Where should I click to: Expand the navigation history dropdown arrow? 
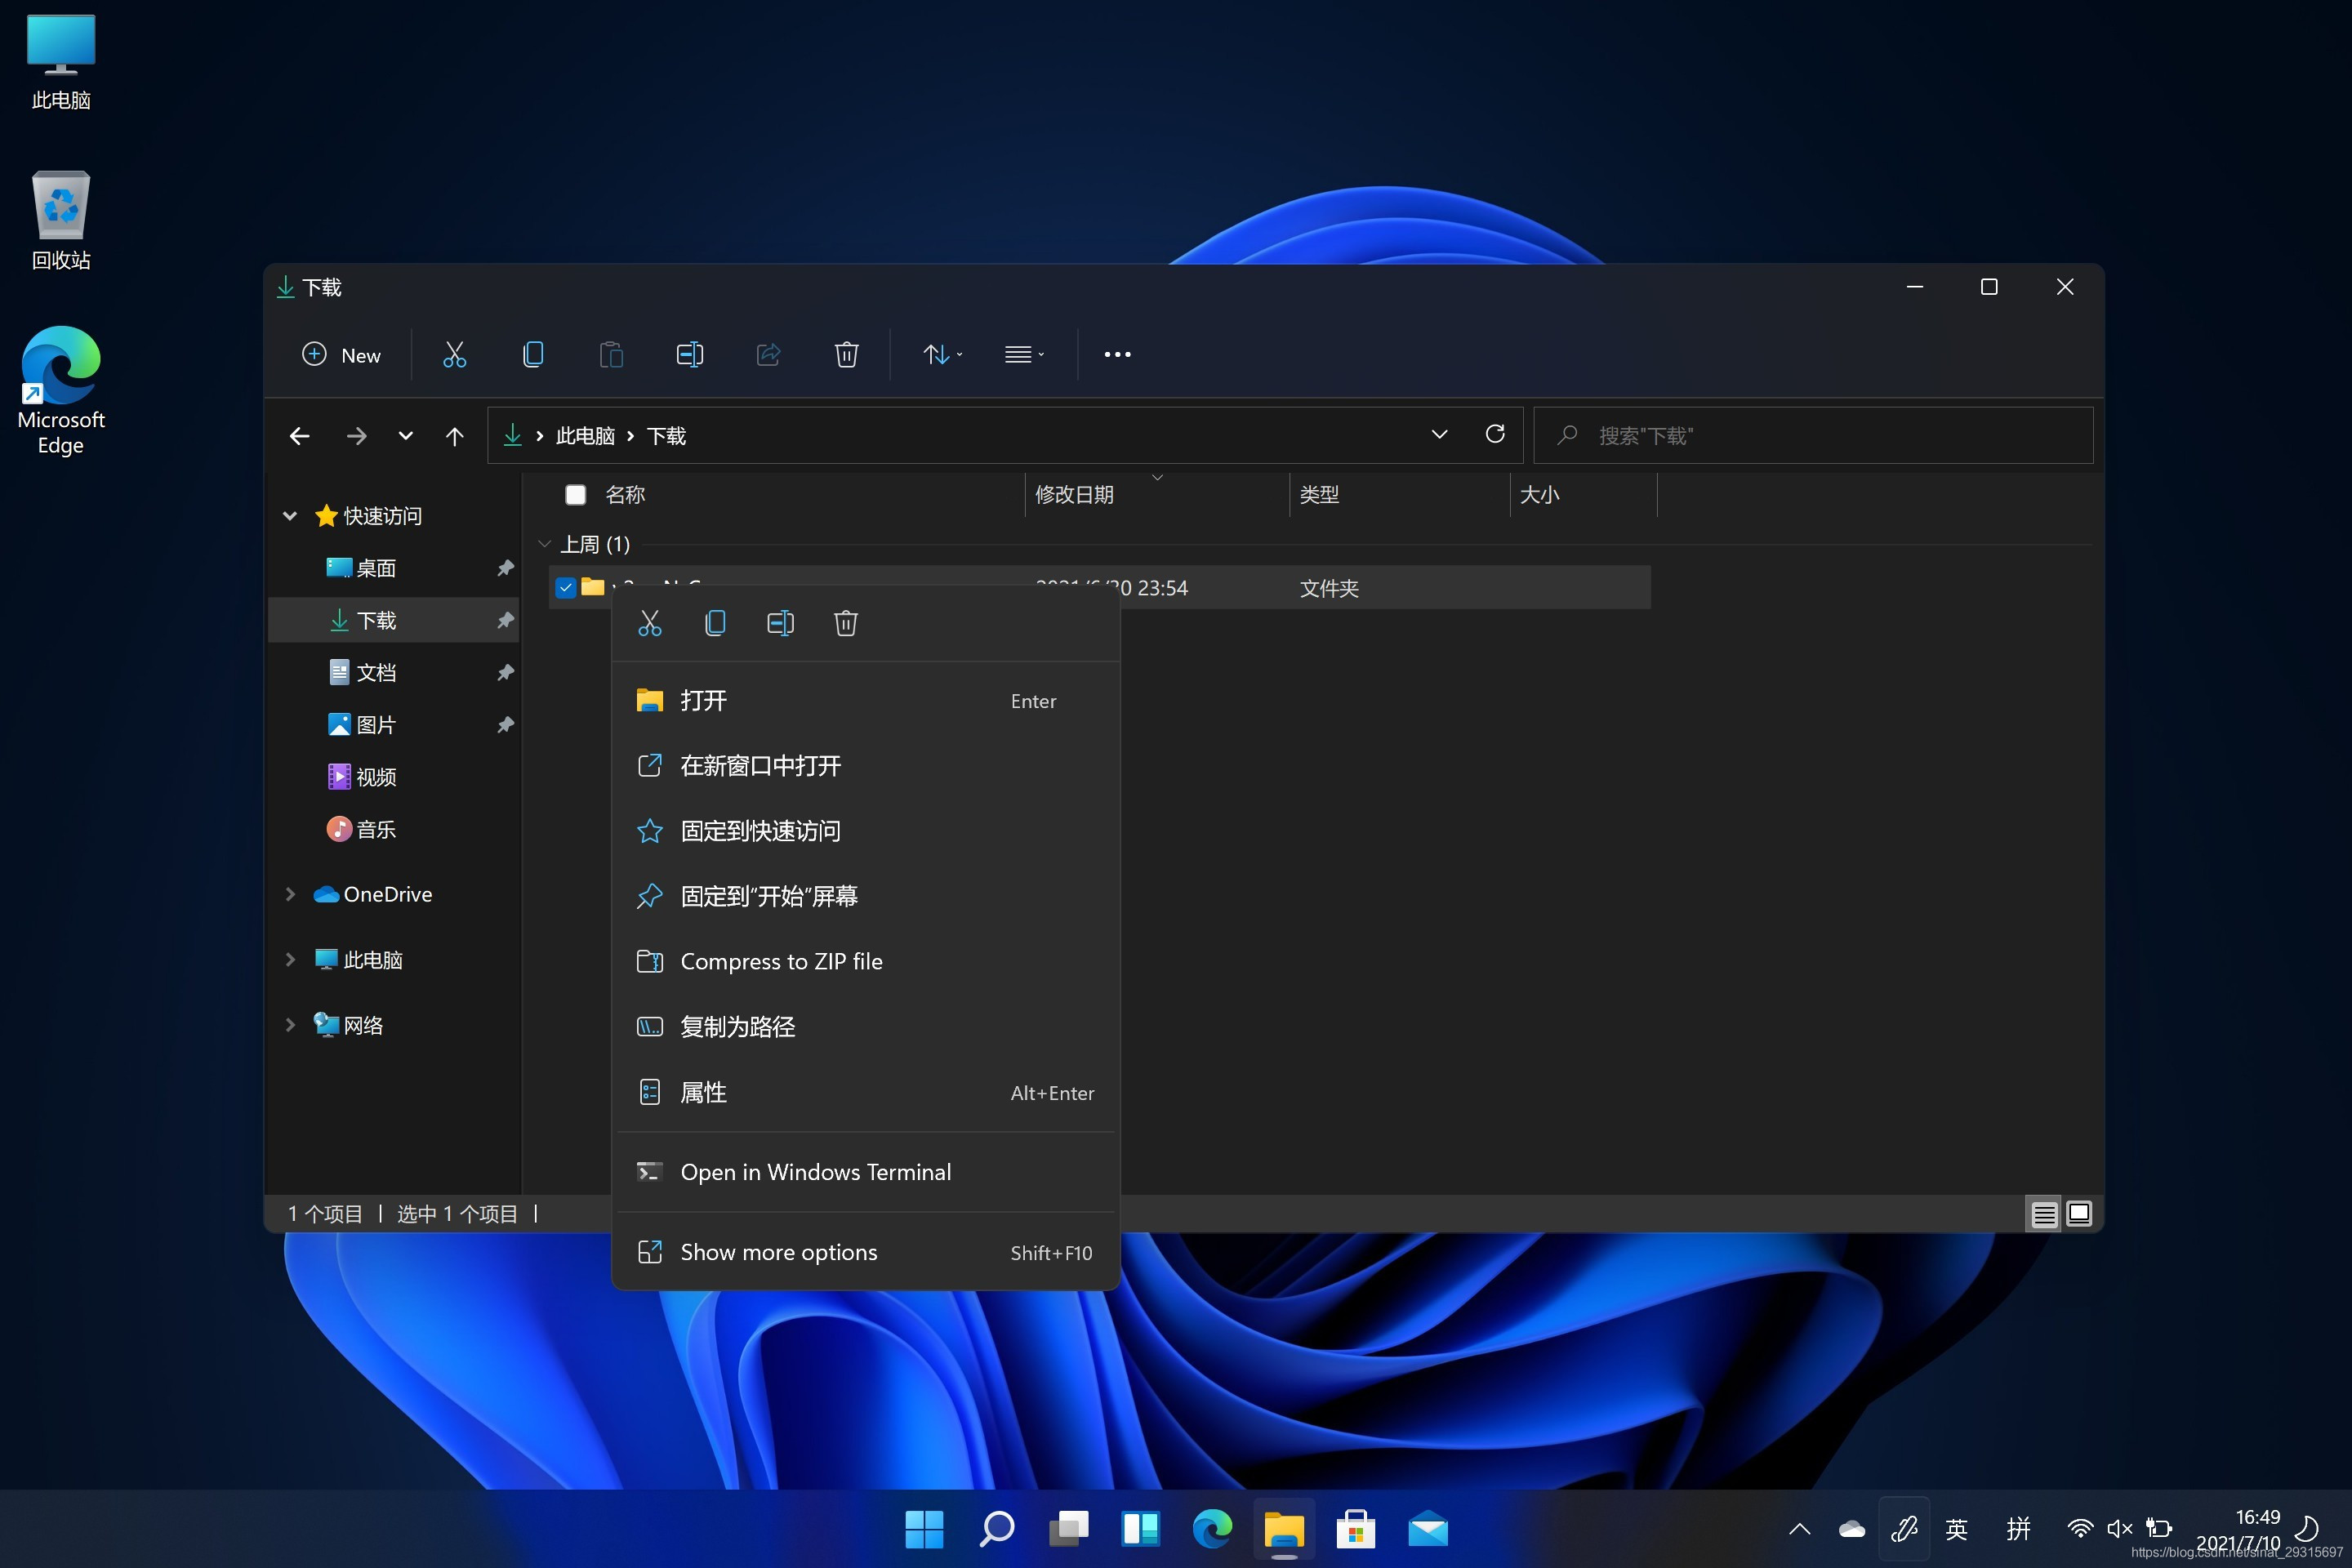[403, 434]
